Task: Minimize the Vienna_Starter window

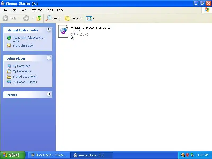Action: pyautogui.click(x=196, y=3)
